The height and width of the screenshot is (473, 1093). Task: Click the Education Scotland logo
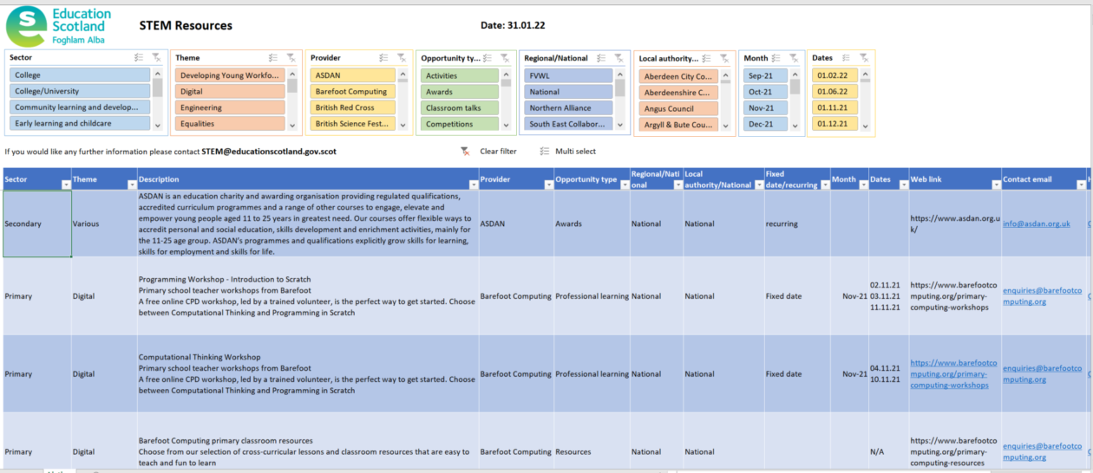click(59, 25)
